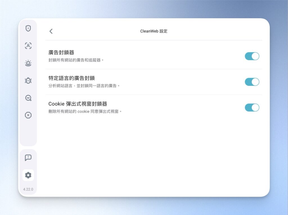Click the 特定語言的廣告封鎖 heading text
The height and width of the screenshot is (215, 288).
71,78
